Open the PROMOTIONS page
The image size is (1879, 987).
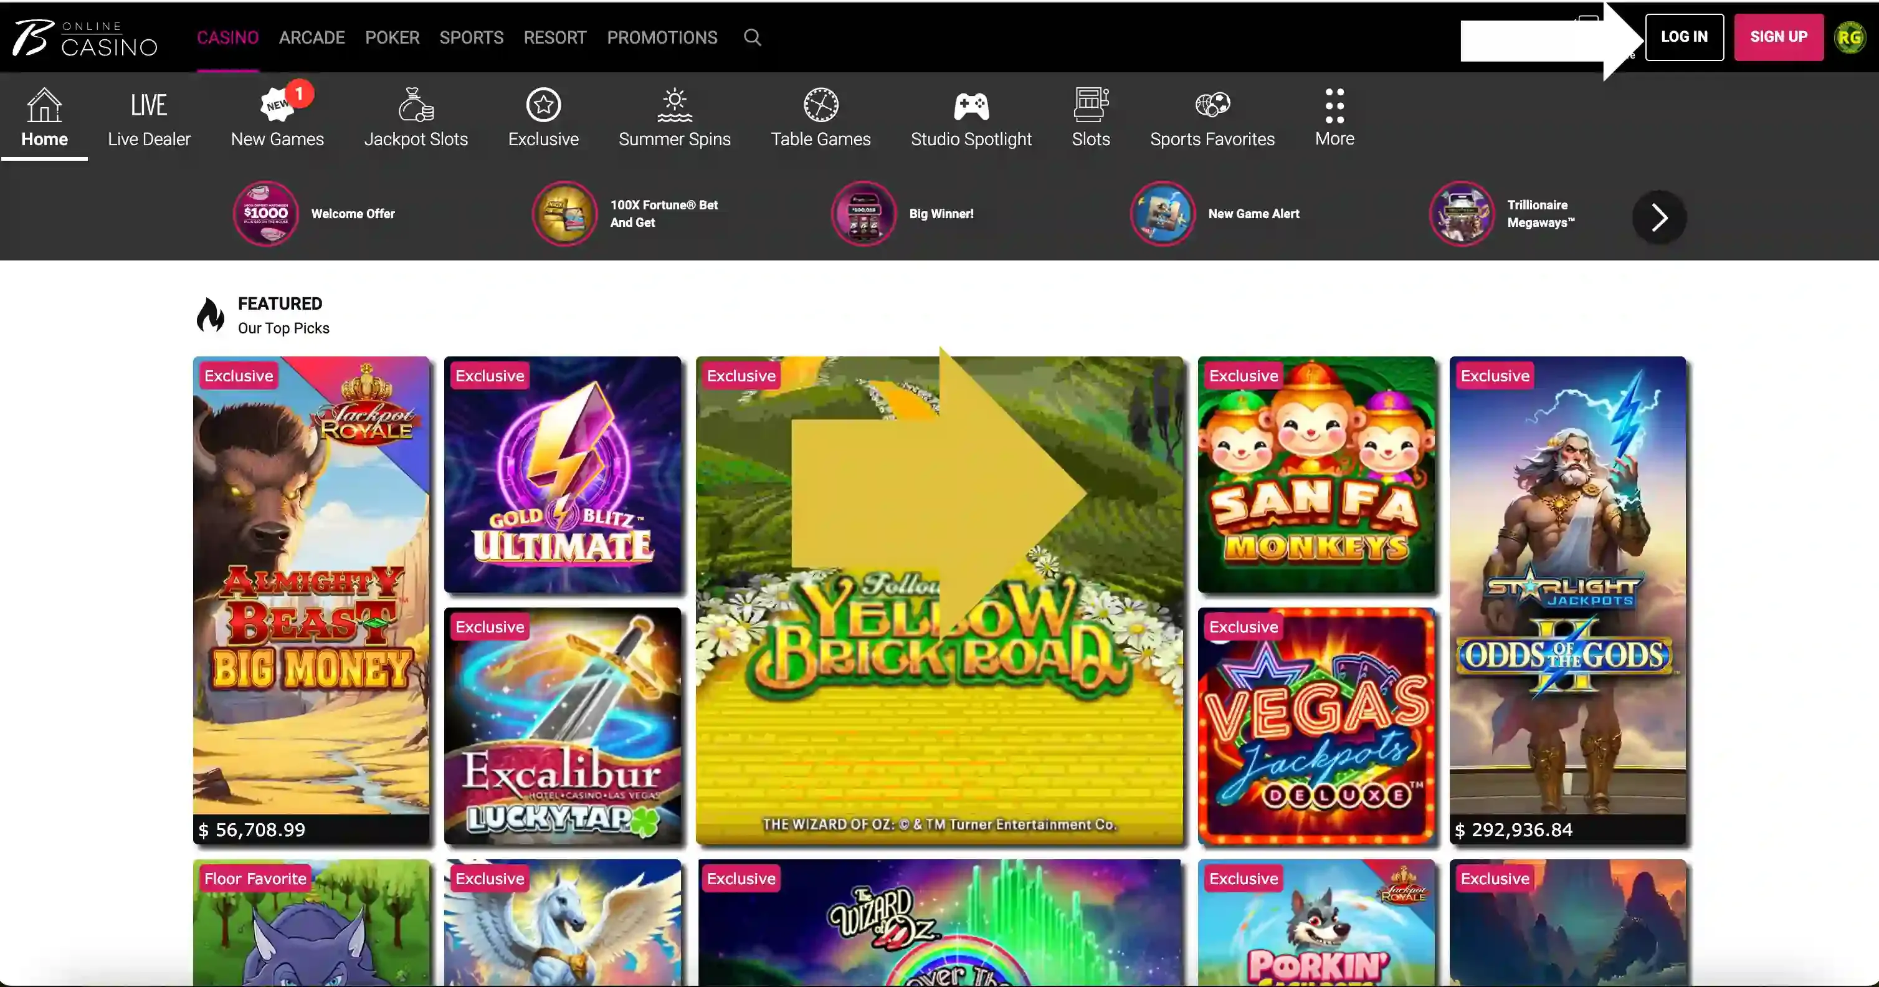(662, 37)
